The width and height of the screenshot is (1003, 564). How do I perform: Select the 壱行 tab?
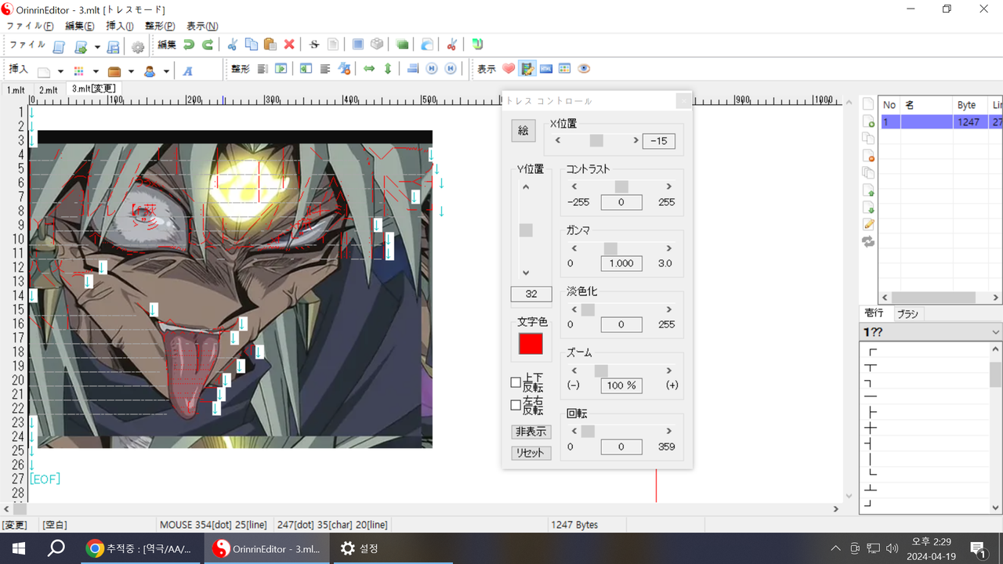874,313
